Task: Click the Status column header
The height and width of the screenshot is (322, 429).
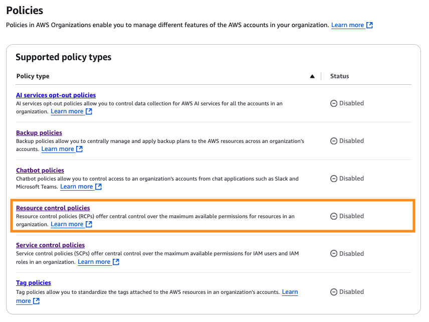Action: tap(339, 76)
